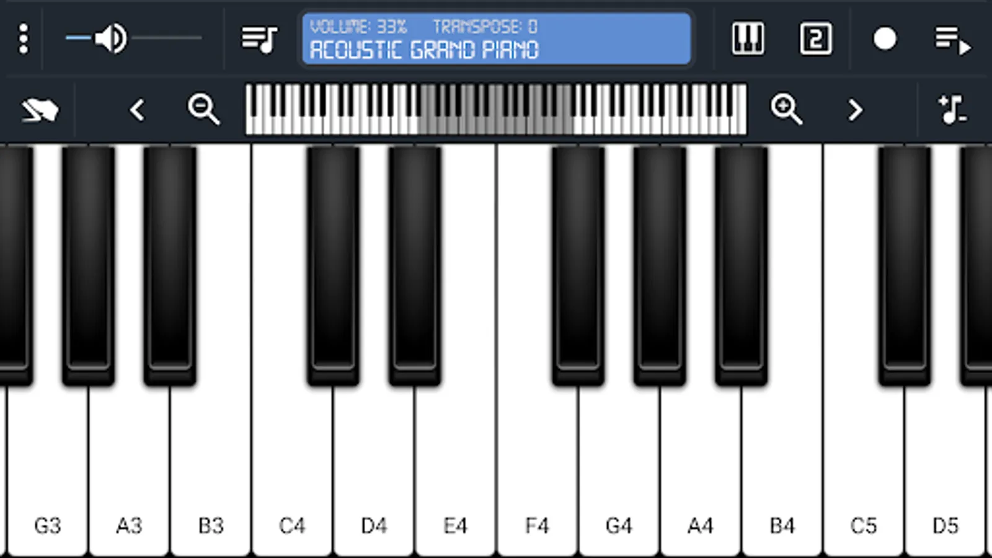
Task: Shift keyboard left with the chevron
Action: coord(137,110)
